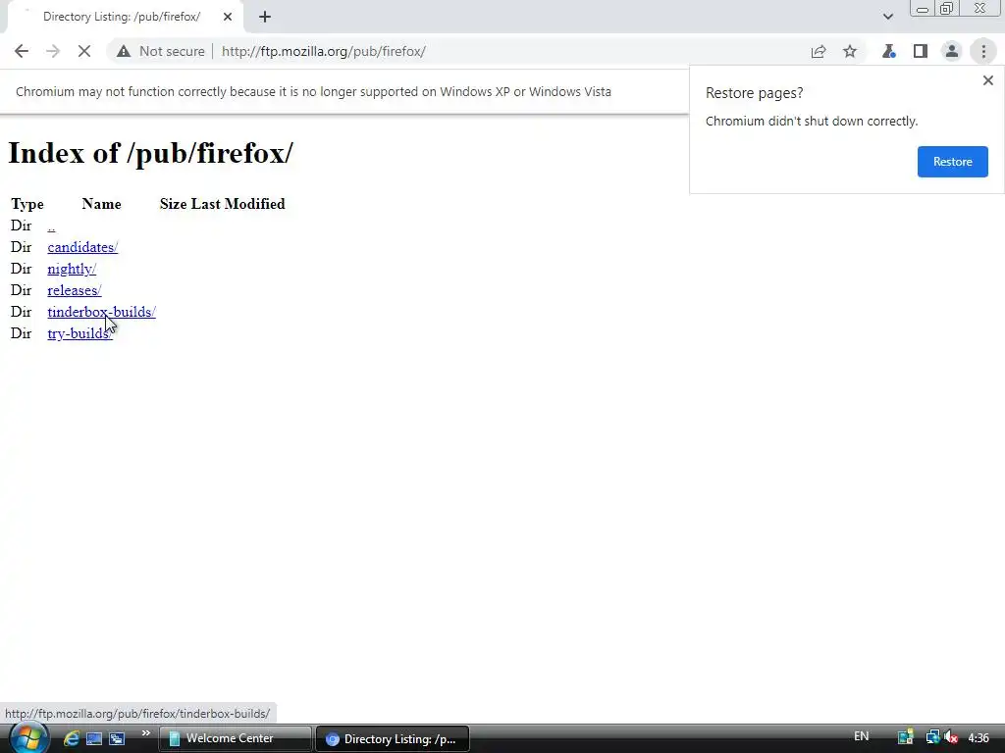Open the Not secure site info

(161, 51)
